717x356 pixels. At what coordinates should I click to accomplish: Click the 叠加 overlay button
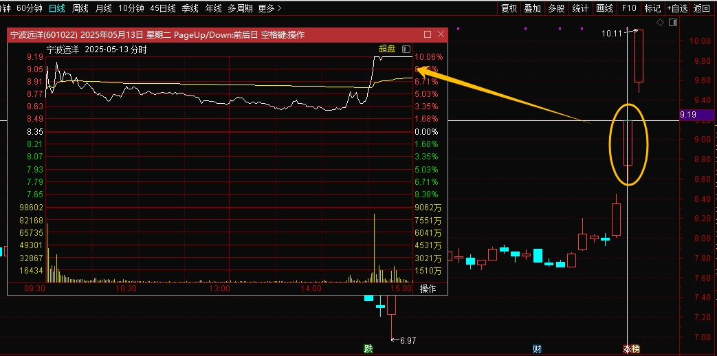[532, 8]
